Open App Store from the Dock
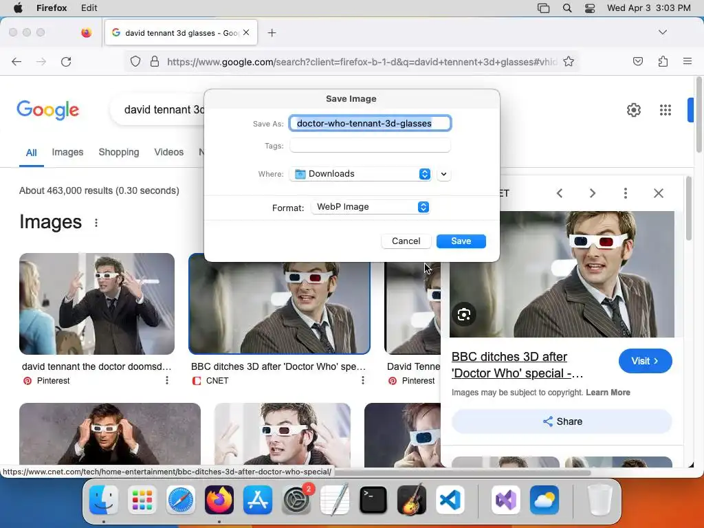704x528 pixels. 258,500
